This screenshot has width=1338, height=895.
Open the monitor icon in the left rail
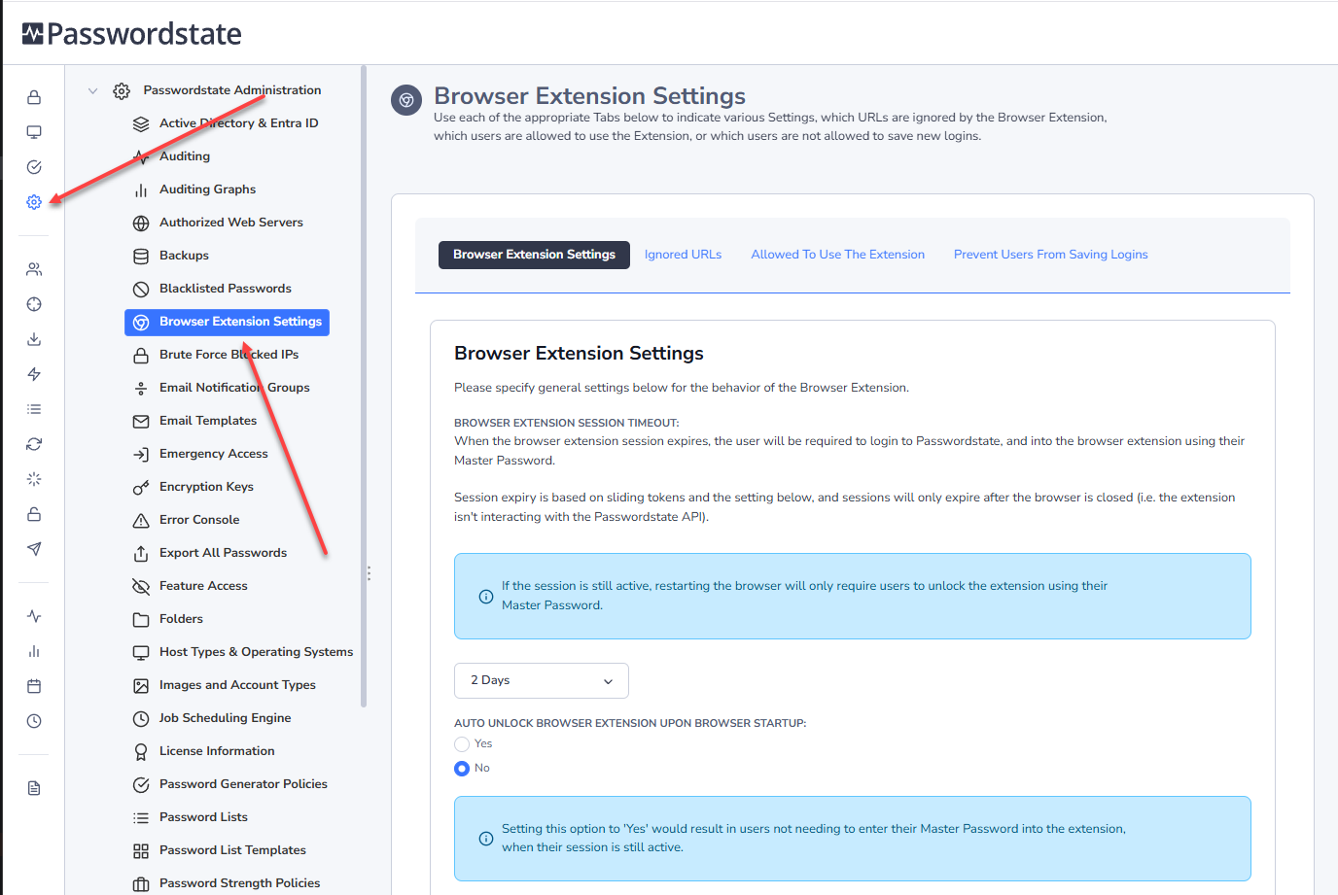34,132
